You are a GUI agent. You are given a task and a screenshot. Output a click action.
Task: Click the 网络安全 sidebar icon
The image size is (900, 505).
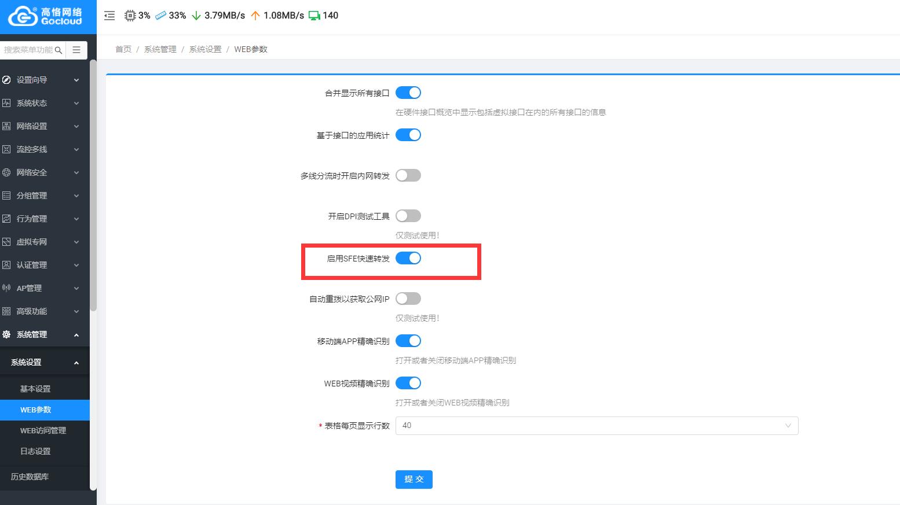[x=6, y=172]
